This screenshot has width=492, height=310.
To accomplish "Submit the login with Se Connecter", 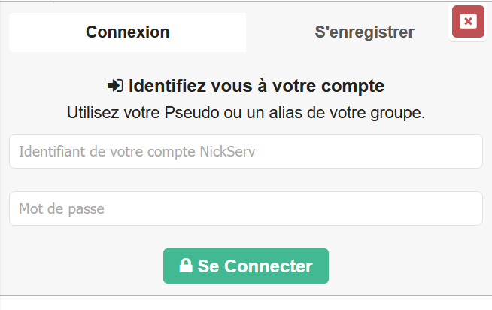I will click(246, 266).
